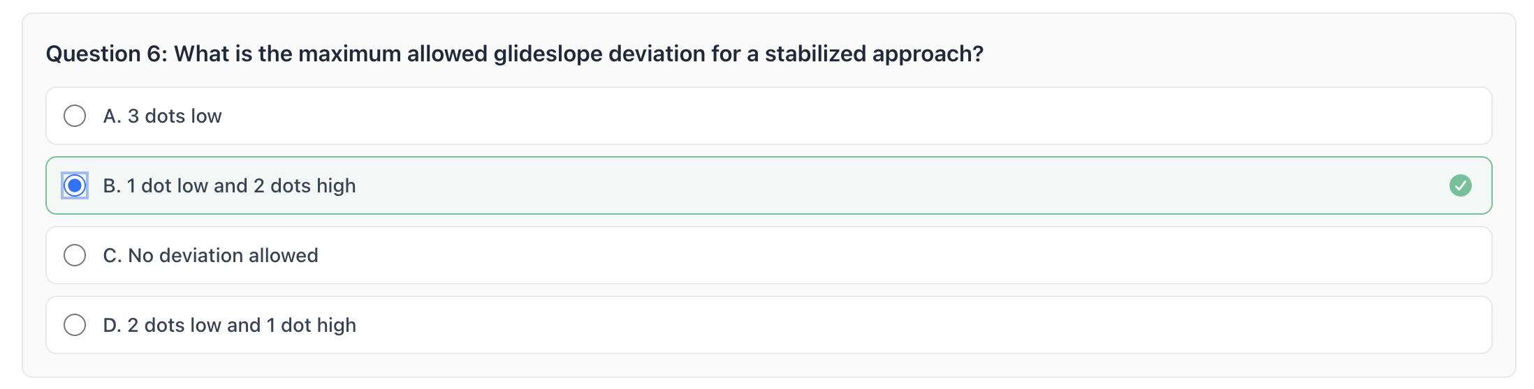1534x389 pixels.
Task: Click empty space in the option A answer row
Action: coord(838,116)
